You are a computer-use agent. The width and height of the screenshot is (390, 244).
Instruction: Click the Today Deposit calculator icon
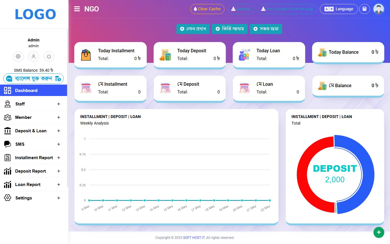point(165,55)
